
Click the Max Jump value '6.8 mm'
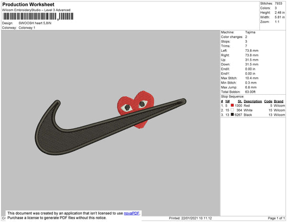(x=251, y=87)
